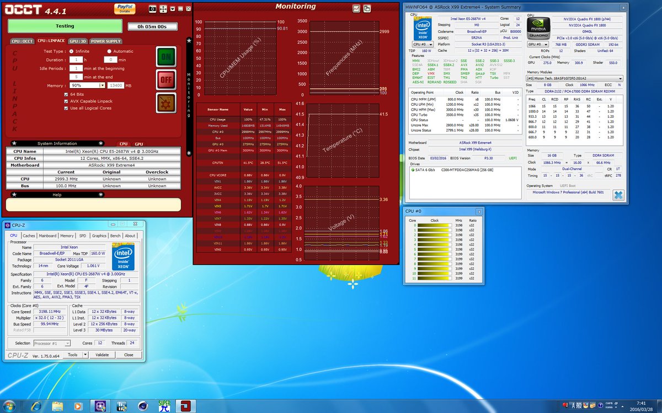The image size is (662, 413).
Task: Click the Intel Xeon logo in HWiNFO64
Action: (422, 28)
